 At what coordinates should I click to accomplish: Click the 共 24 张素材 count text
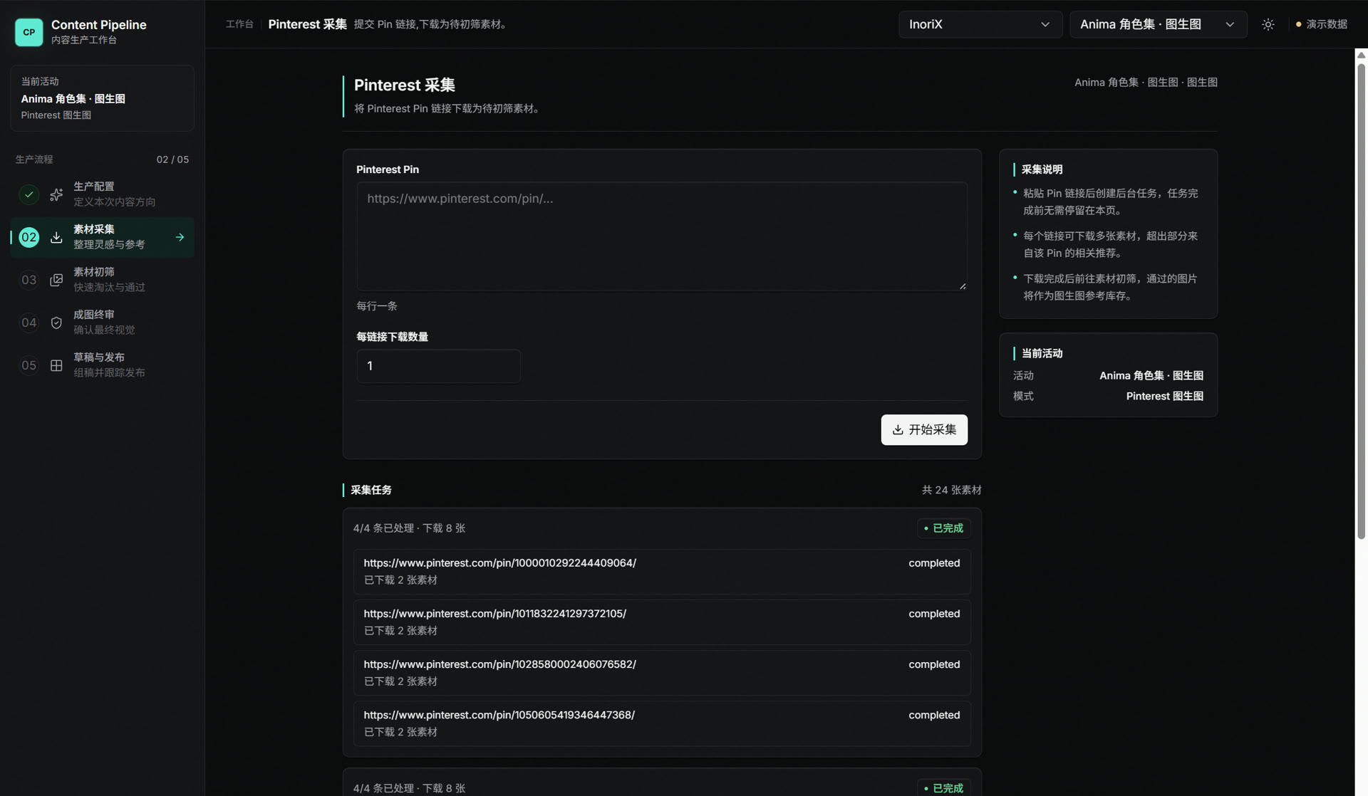(951, 490)
